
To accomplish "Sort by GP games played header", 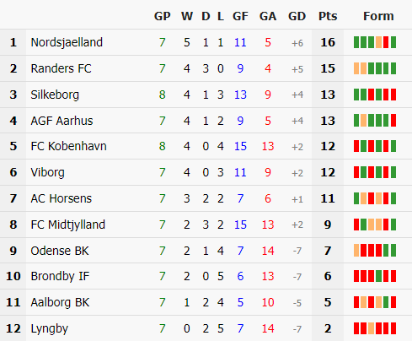I will click(x=163, y=16).
